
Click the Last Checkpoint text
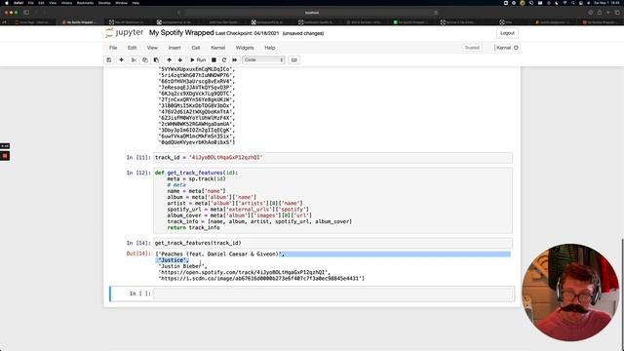[247, 33]
